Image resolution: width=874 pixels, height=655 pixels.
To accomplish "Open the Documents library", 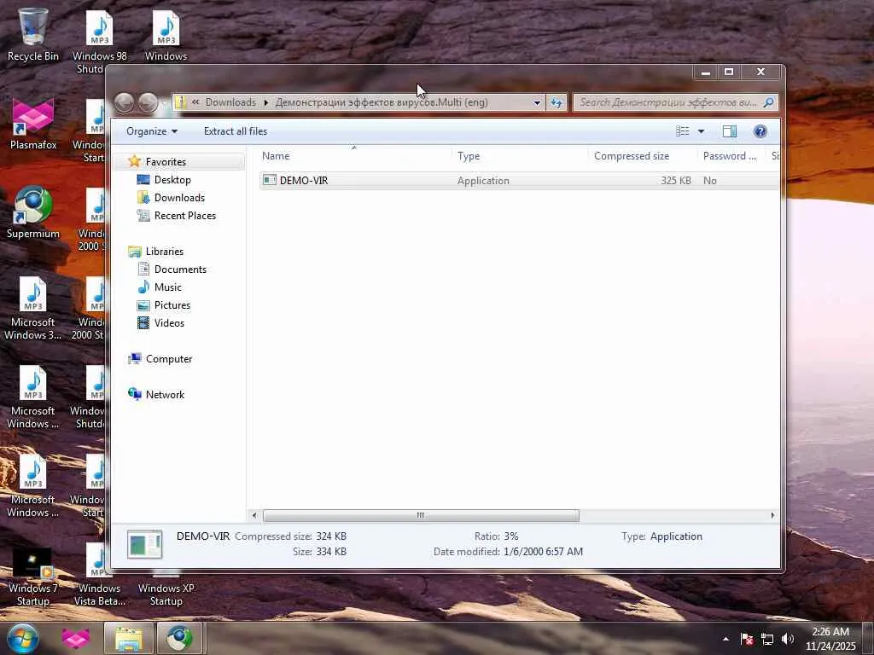I will coord(180,270).
